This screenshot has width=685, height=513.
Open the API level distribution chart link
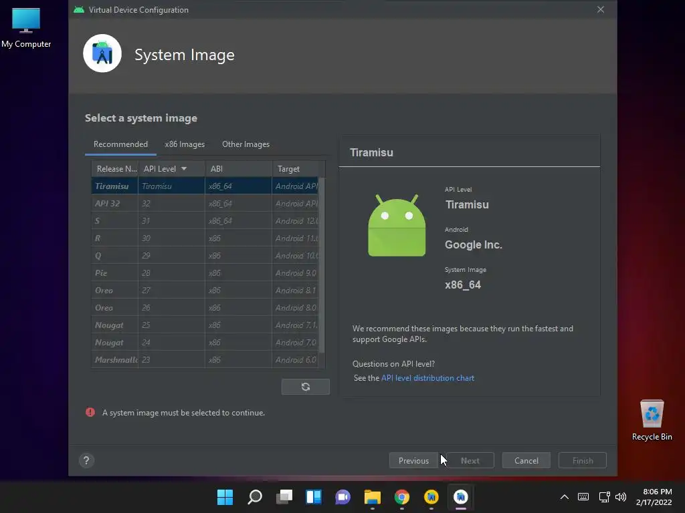(427, 378)
